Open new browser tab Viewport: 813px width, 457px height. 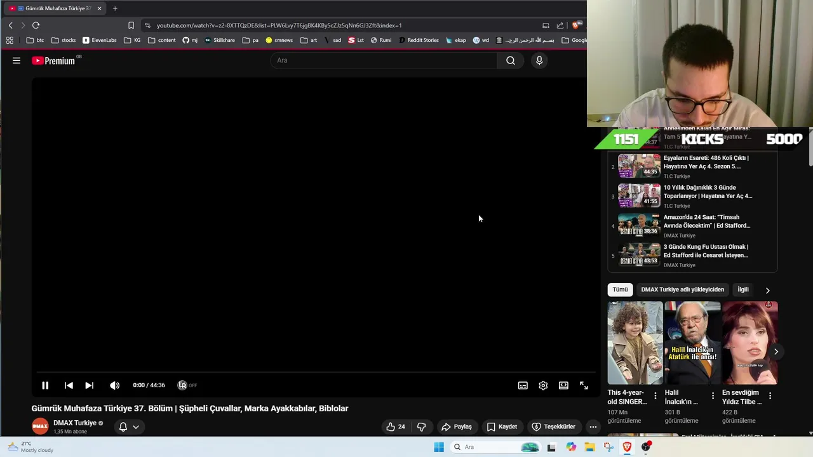tap(115, 8)
